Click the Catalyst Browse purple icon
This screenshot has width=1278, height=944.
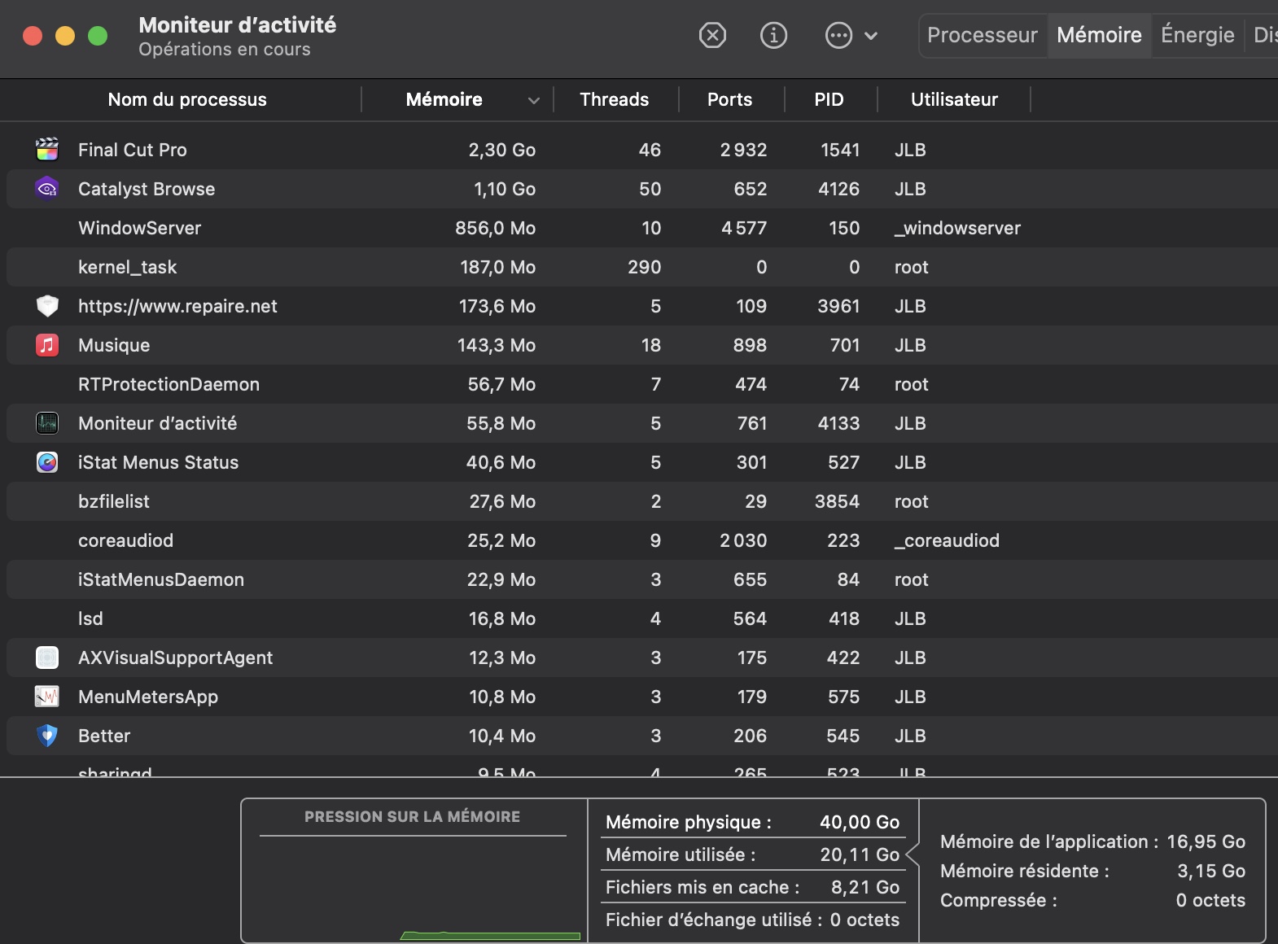47,188
